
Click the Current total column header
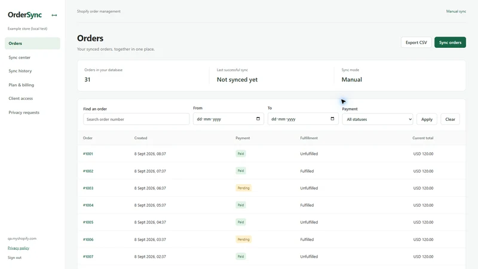pos(423,138)
